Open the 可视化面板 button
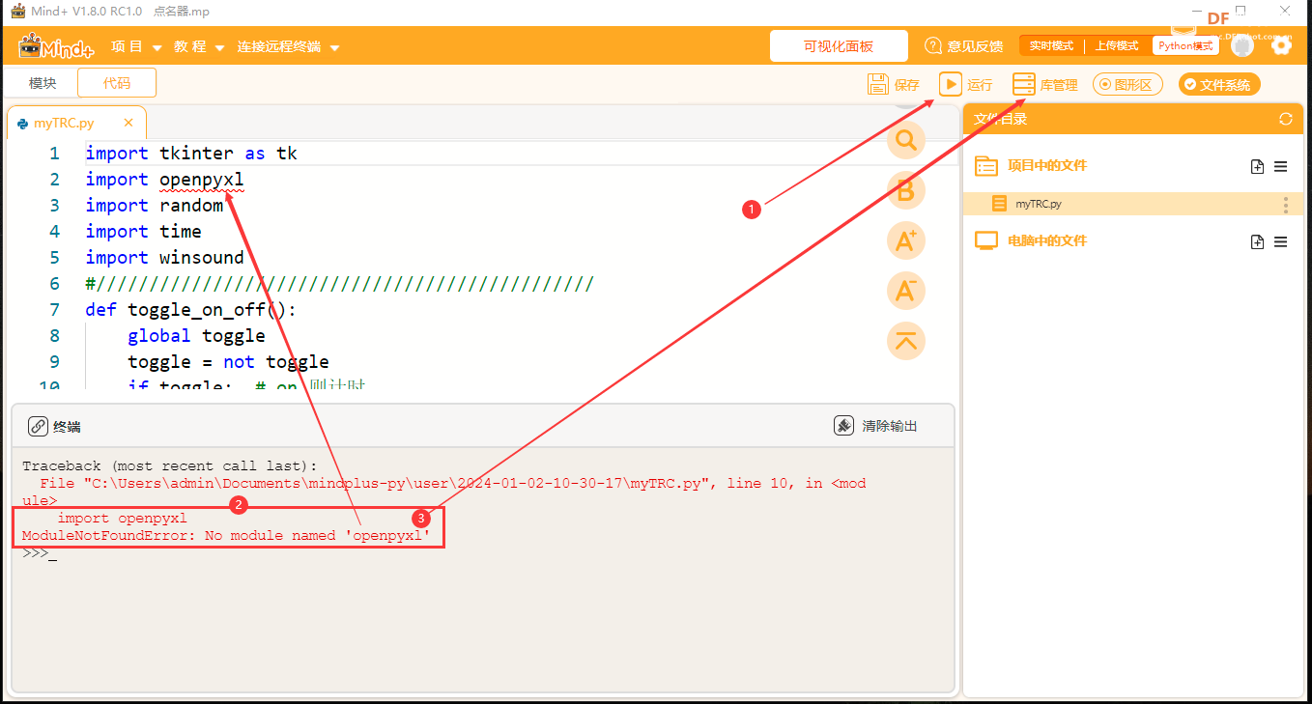Viewport: 1312px width, 704px height. (x=839, y=46)
